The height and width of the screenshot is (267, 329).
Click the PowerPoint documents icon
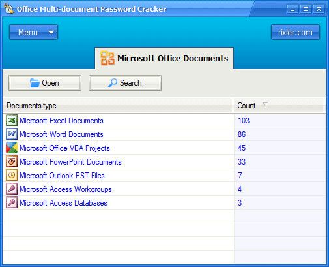tap(12, 161)
